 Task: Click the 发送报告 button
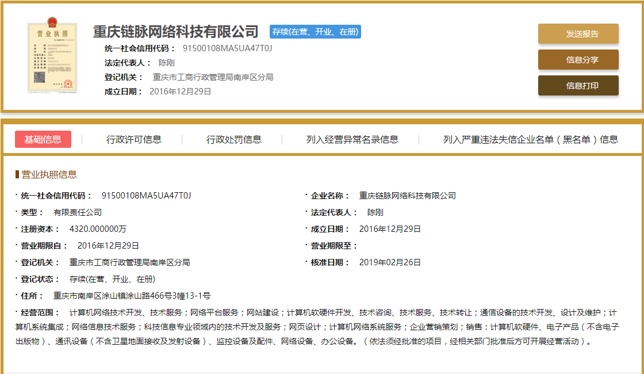tap(578, 34)
